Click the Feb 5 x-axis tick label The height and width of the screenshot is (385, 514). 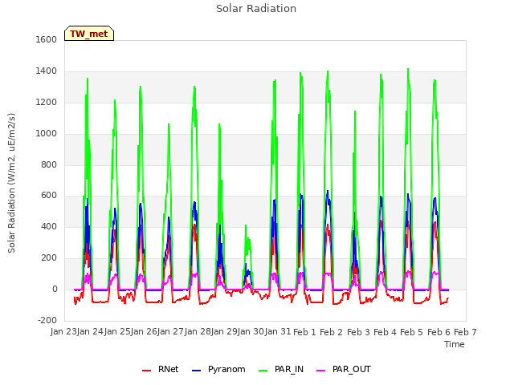click(412, 332)
